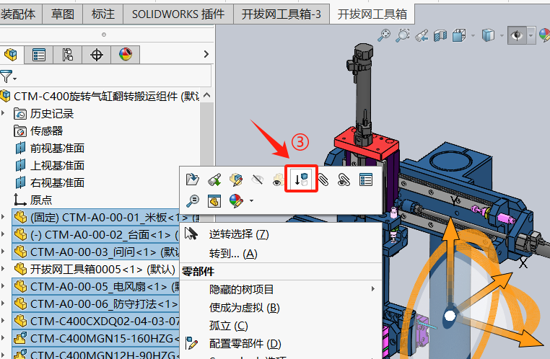Switch to the 开拔网工具箱 tab
Viewport: 550px width, 359px height.
pyautogui.click(x=372, y=14)
